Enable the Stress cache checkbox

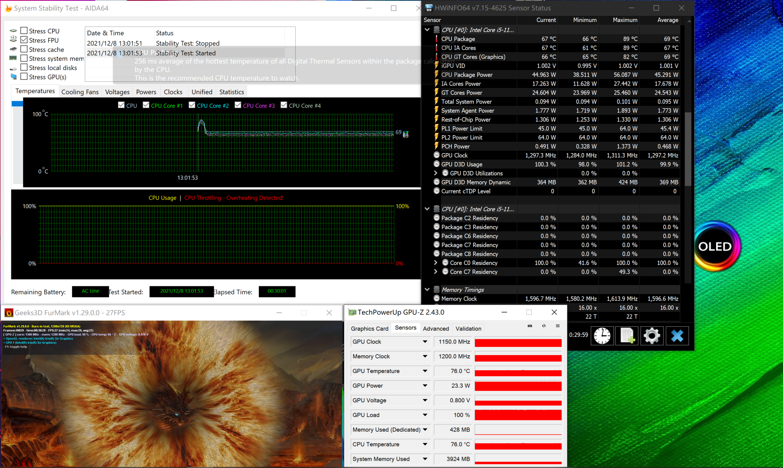[24, 49]
